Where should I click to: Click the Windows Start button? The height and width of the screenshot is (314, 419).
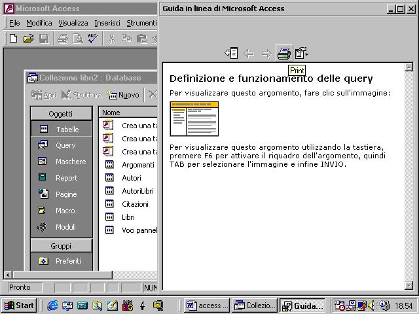(x=19, y=305)
